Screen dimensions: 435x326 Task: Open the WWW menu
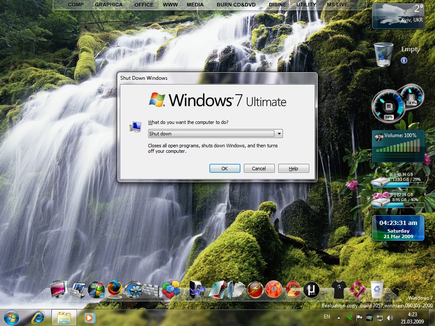point(170,5)
